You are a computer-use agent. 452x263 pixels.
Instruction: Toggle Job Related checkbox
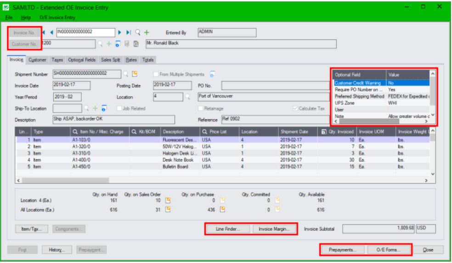coord(119,108)
